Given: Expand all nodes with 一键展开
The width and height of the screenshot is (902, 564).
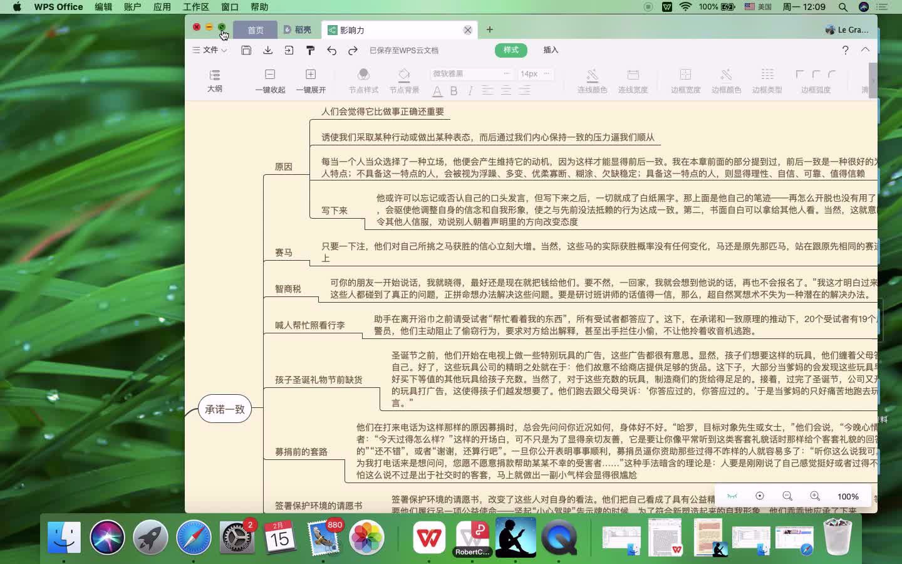Looking at the screenshot, I should [311, 81].
